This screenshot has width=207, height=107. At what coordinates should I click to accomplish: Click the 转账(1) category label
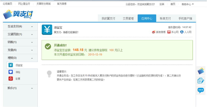(x=12, y=42)
